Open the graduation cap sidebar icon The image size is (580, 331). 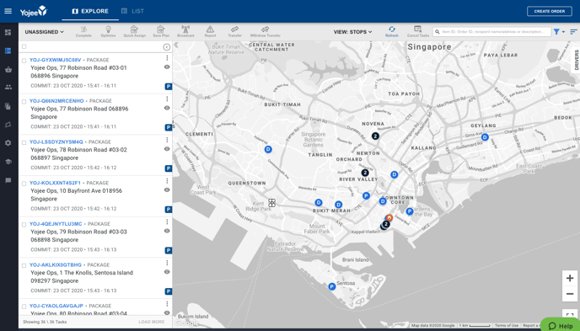(x=8, y=162)
